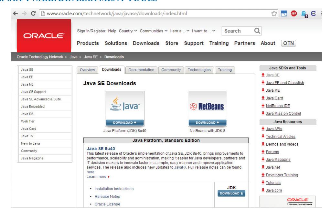331x217 pixels.
Task: Switch to the Training tab beside Technologies
Action: [225, 70]
